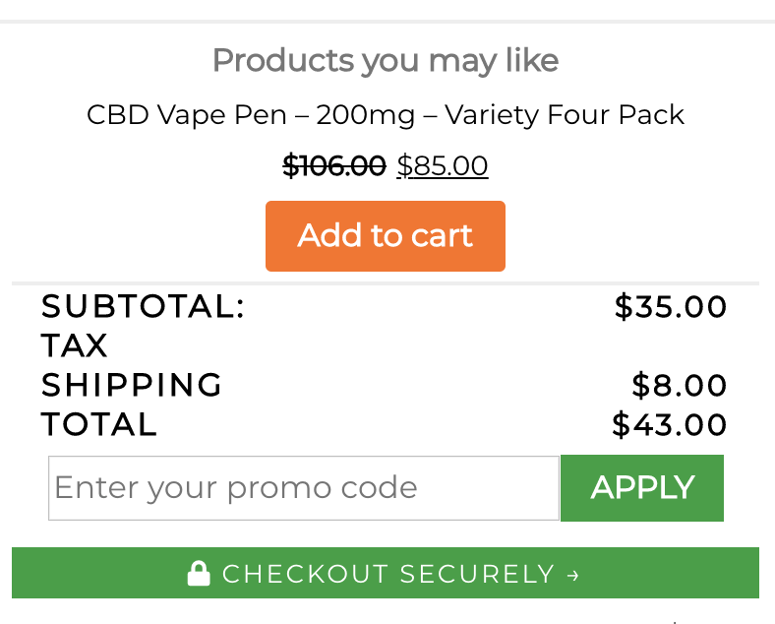The height and width of the screenshot is (624, 775).
Task: Click the divider line under Add to cart
Action: [x=386, y=283]
